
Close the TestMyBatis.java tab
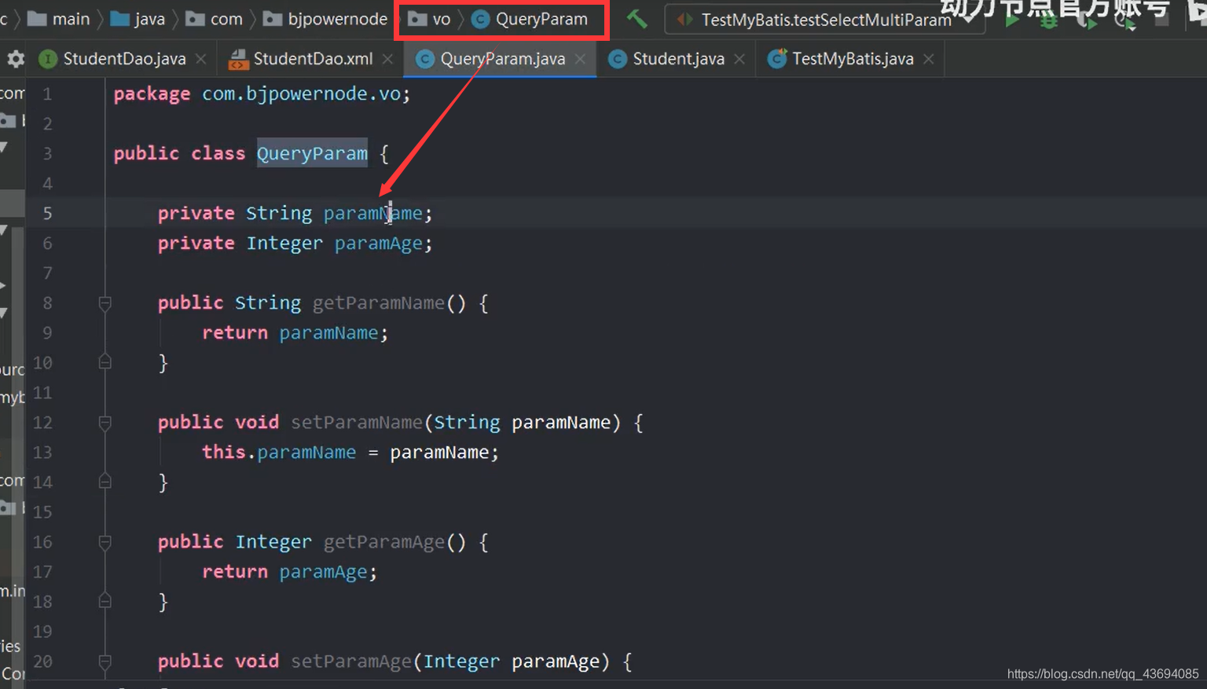(929, 59)
